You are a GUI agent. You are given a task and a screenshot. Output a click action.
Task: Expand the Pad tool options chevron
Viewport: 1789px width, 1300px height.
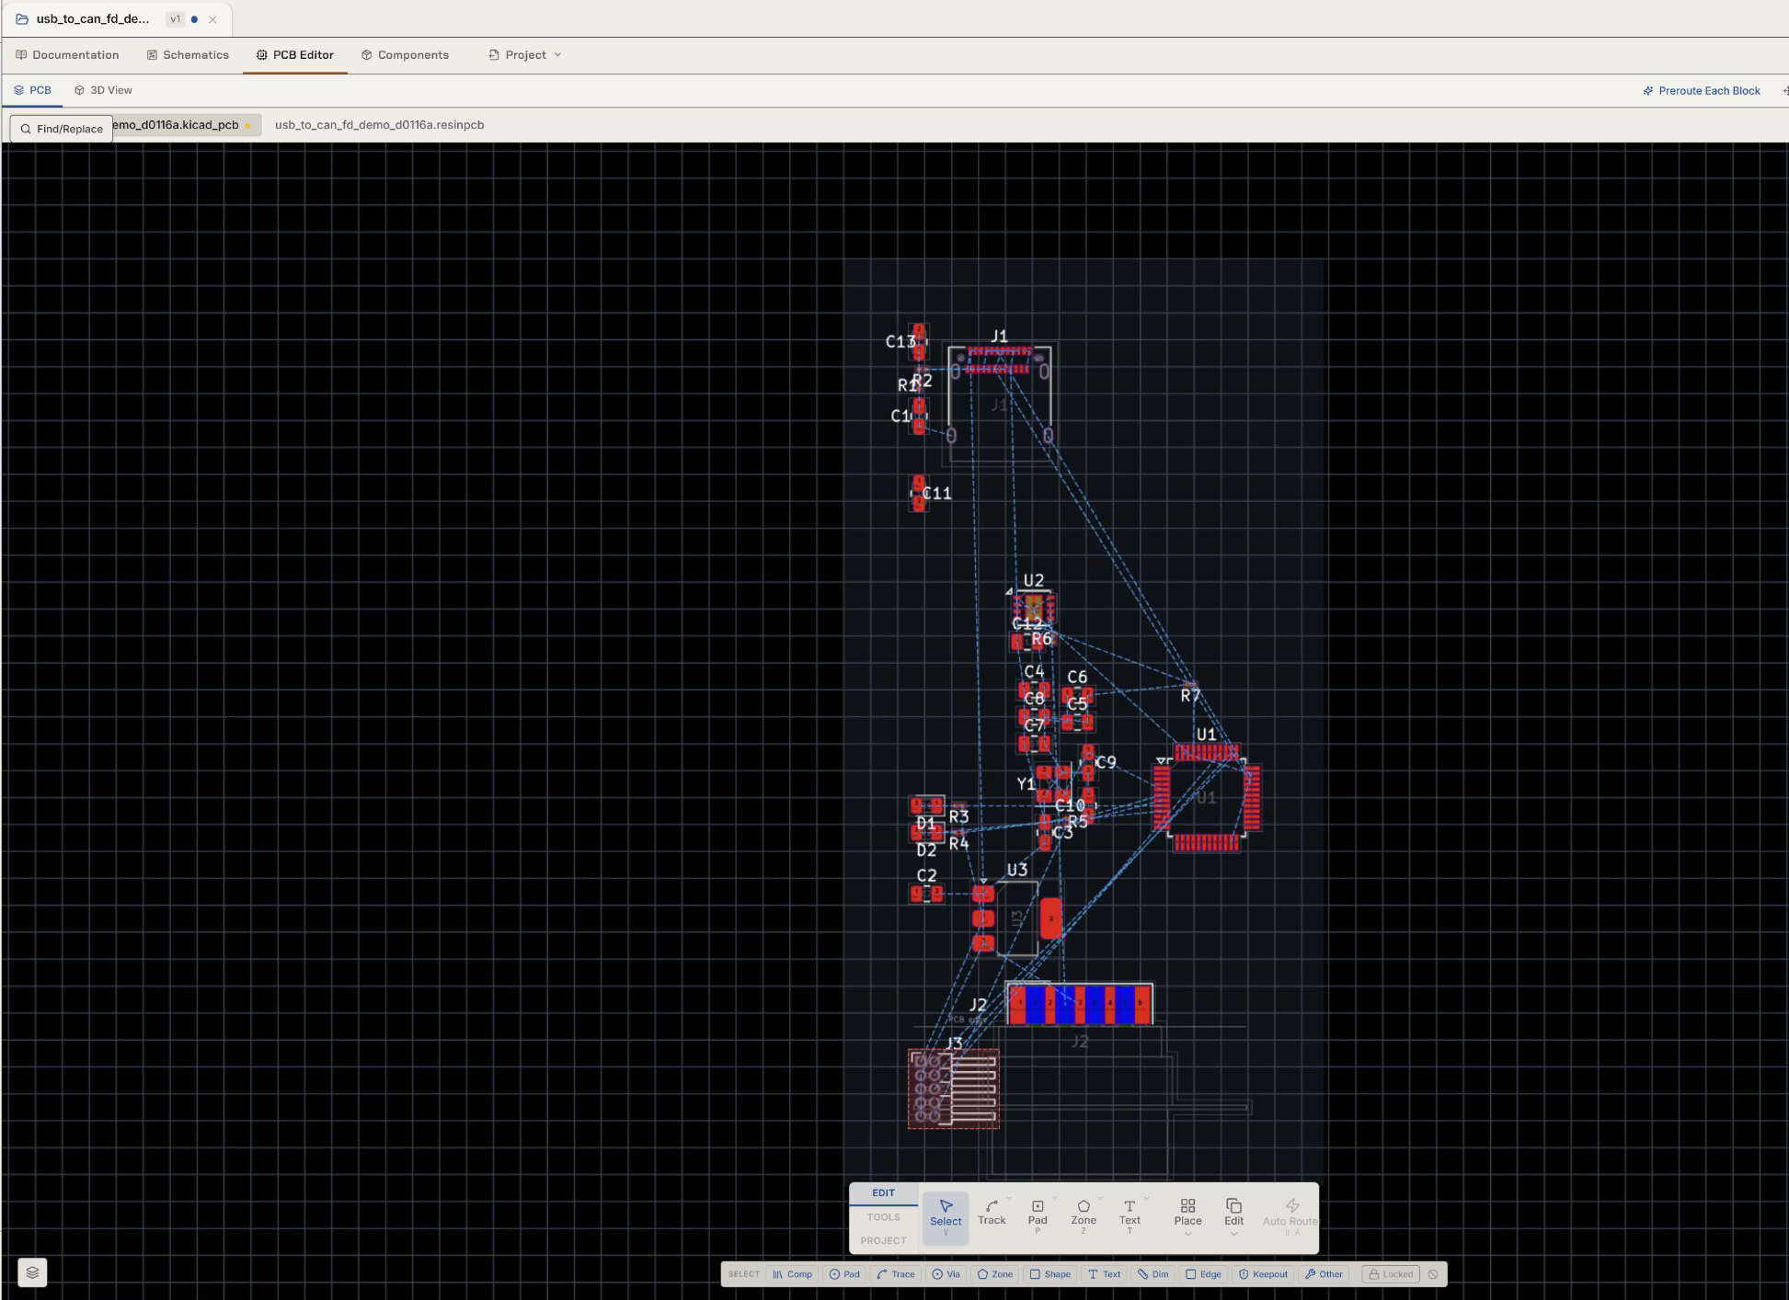[1054, 1199]
